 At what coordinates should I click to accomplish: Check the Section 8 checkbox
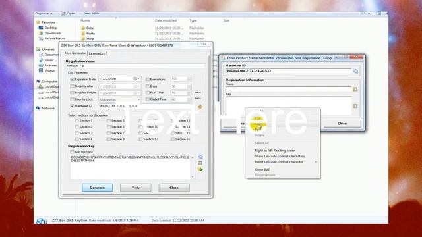click(x=108, y=139)
